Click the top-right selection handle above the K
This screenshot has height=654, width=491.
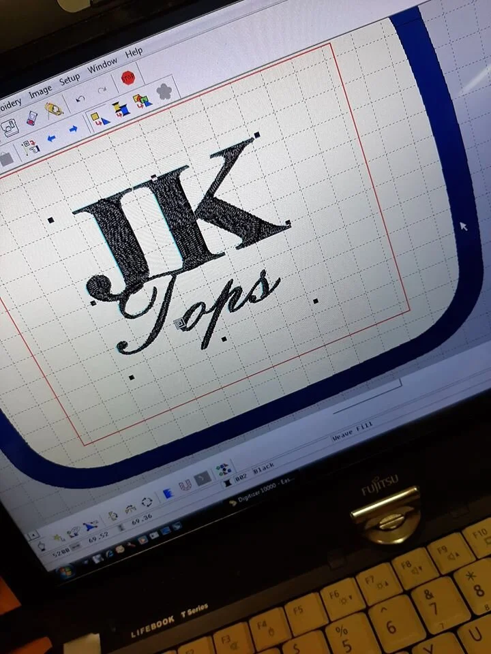(257, 135)
